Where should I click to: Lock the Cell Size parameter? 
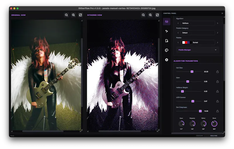(x=218, y=72)
